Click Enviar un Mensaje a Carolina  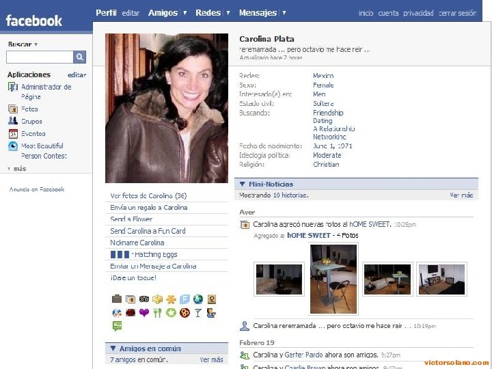pos(153,266)
